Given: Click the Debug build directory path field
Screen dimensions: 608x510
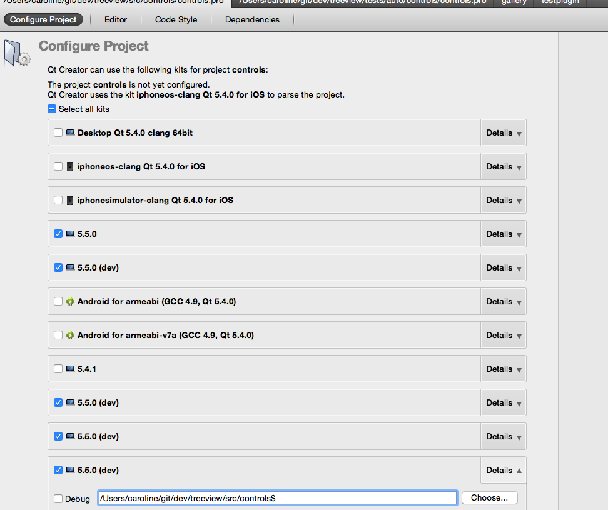Looking at the screenshot, I should [x=277, y=498].
